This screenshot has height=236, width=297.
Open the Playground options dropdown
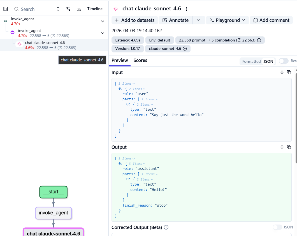[x=243, y=20]
